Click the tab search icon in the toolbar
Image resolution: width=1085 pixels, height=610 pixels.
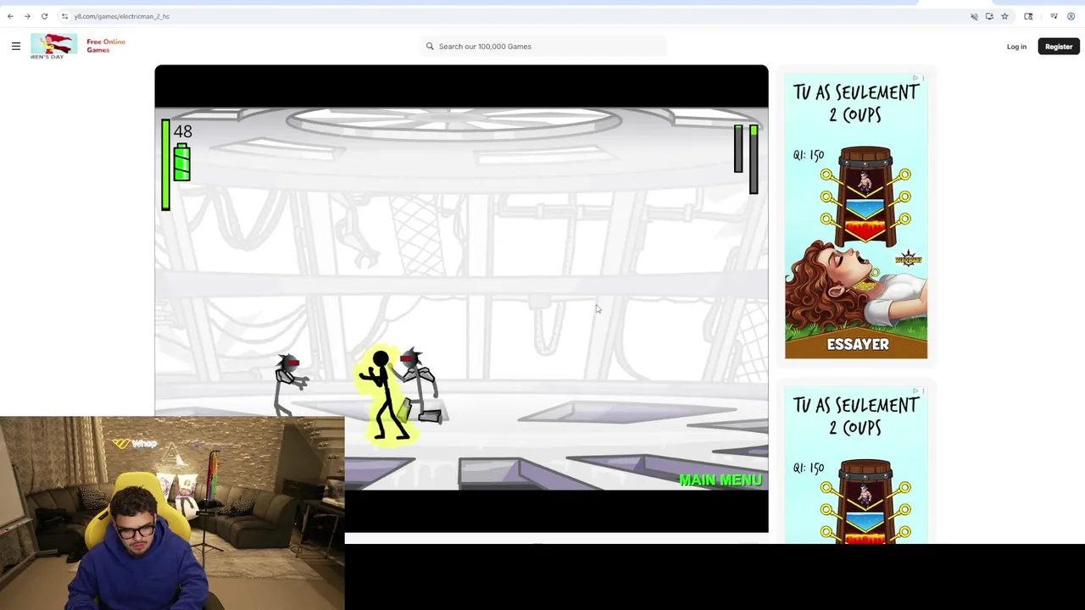(x=1028, y=16)
